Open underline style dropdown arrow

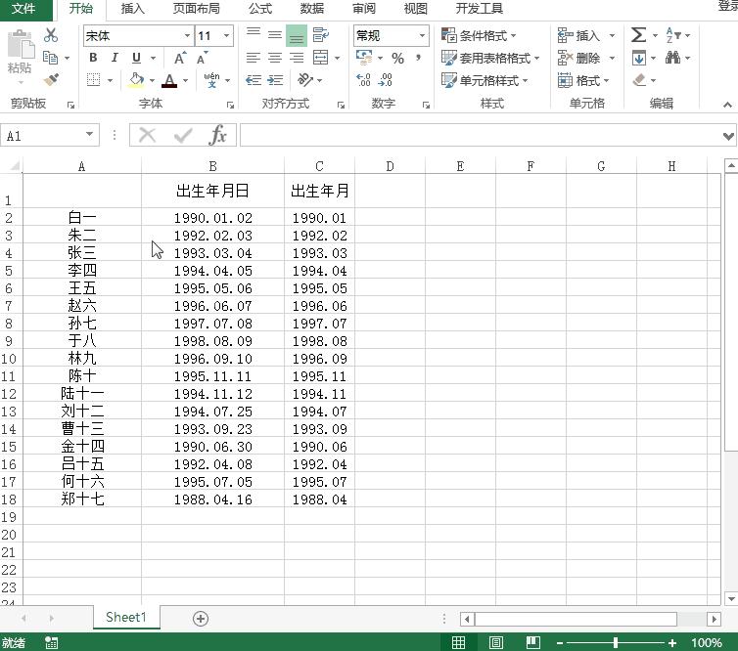(x=153, y=59)
